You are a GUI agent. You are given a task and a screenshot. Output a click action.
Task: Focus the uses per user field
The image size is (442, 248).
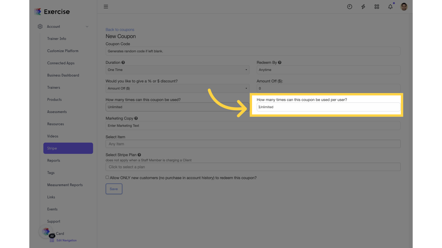328,107
